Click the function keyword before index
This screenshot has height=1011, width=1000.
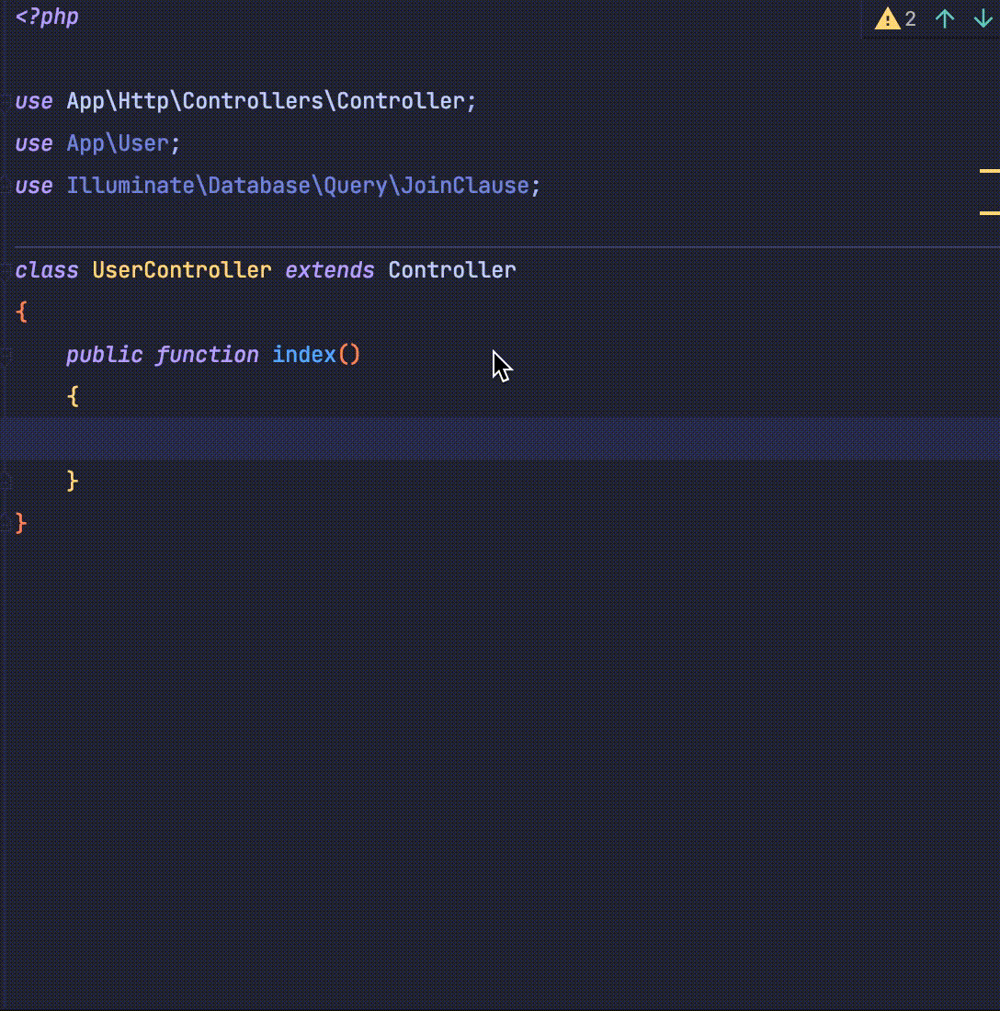point(208,355)
